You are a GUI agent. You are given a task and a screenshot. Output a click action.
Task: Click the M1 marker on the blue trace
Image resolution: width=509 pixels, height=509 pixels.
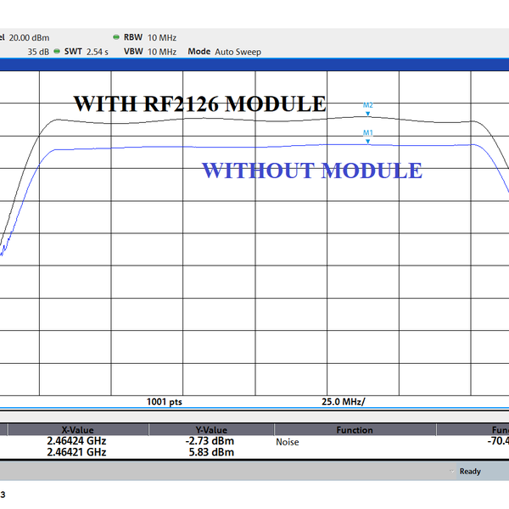(x=368, y=141)
